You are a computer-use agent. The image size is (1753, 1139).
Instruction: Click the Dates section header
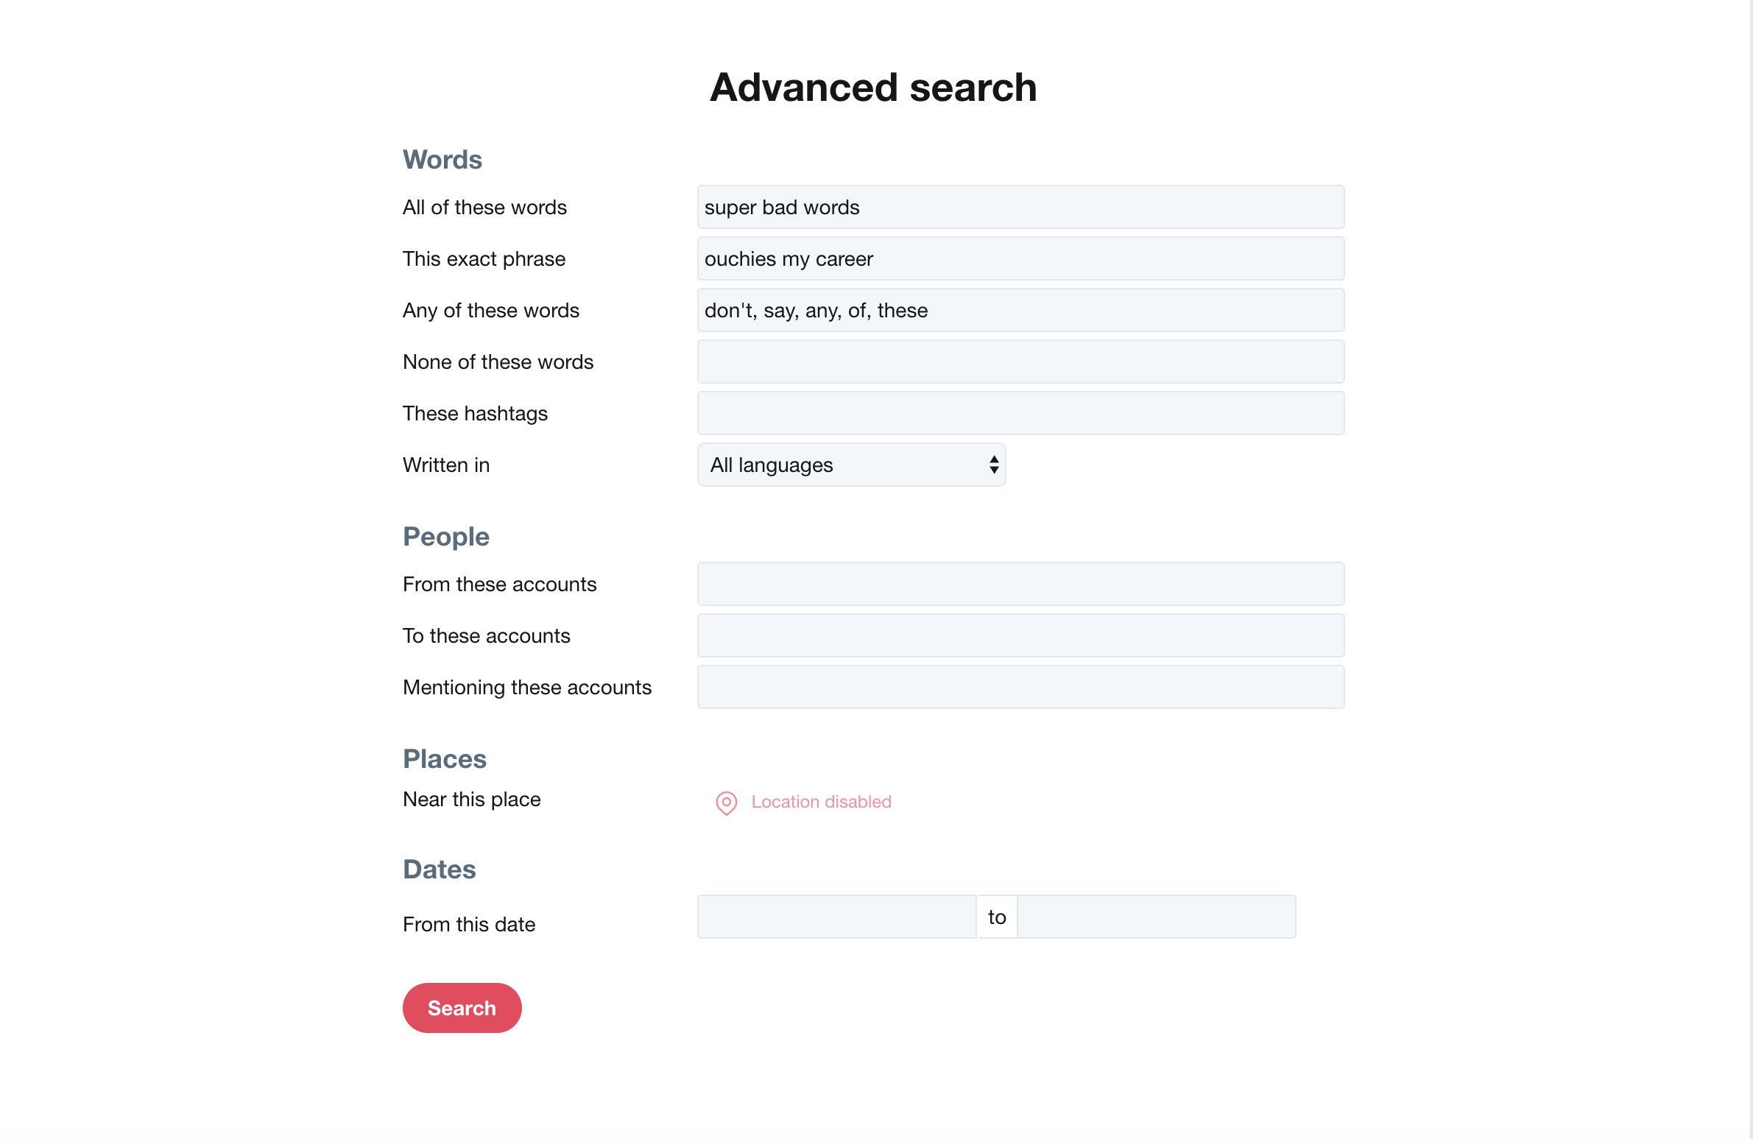tap(440, 870)
